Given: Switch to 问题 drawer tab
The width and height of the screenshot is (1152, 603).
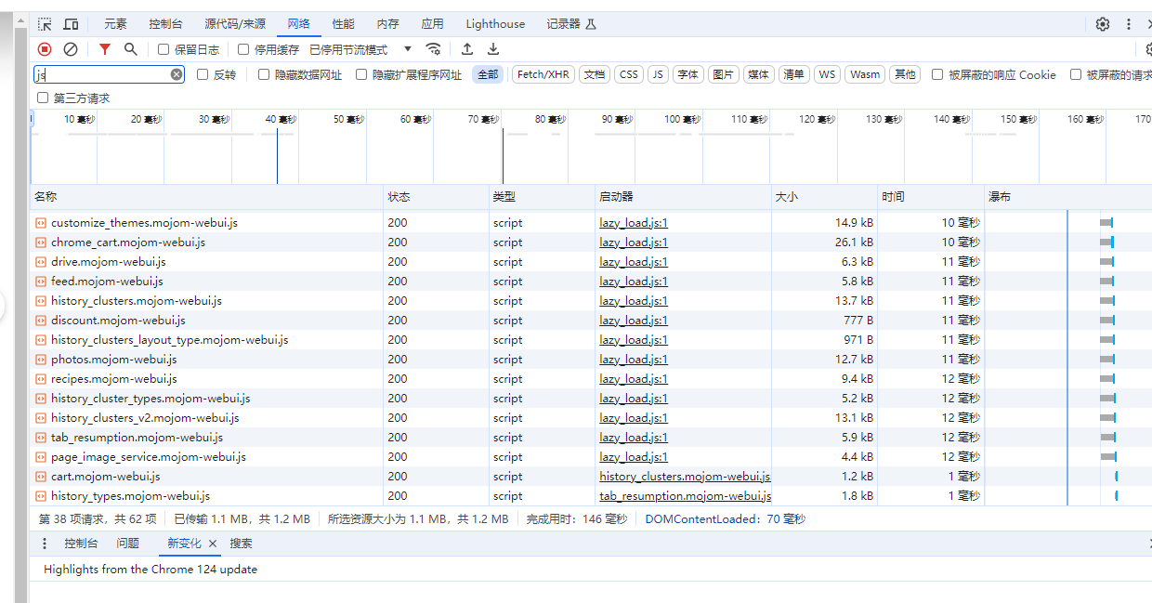Looking at the screenshot, I should pyautogui.click(x=127, y=544).
